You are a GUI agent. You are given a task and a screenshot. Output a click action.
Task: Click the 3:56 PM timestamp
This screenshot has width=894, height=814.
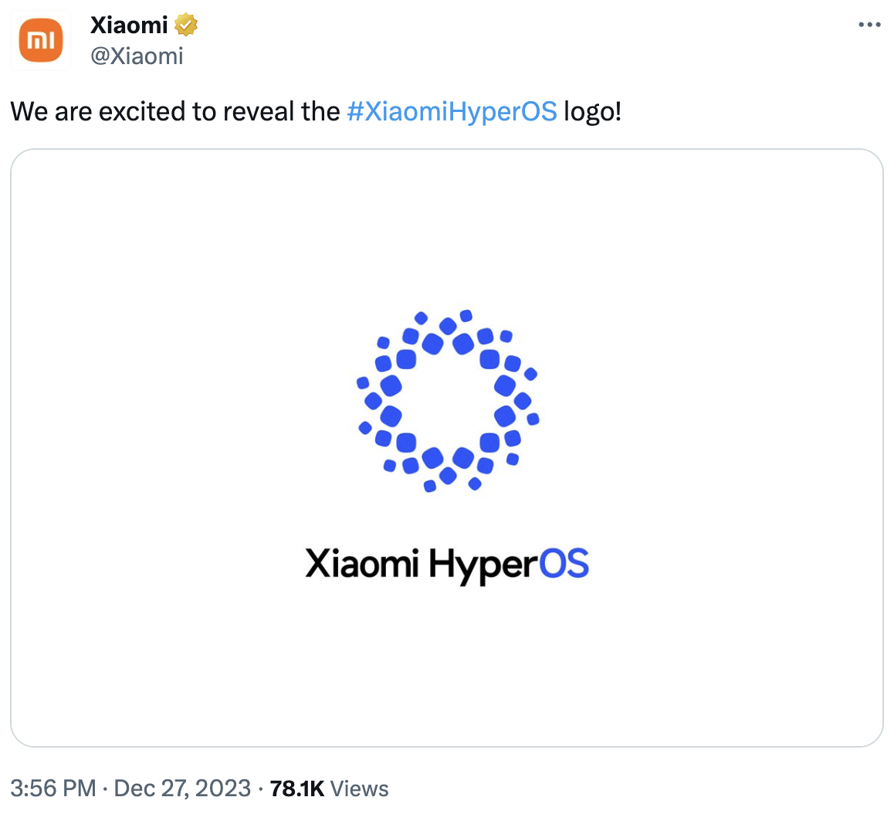(x=53, y=789)
